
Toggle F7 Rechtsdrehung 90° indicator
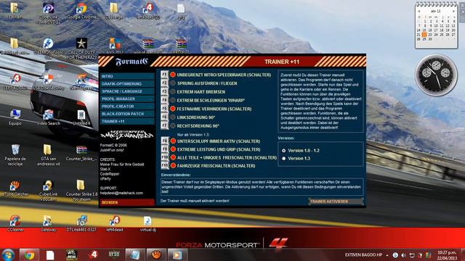173,125
